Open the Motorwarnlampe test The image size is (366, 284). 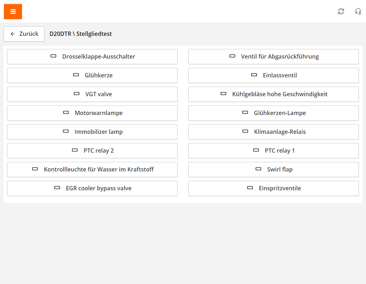[x=92, y=113]
